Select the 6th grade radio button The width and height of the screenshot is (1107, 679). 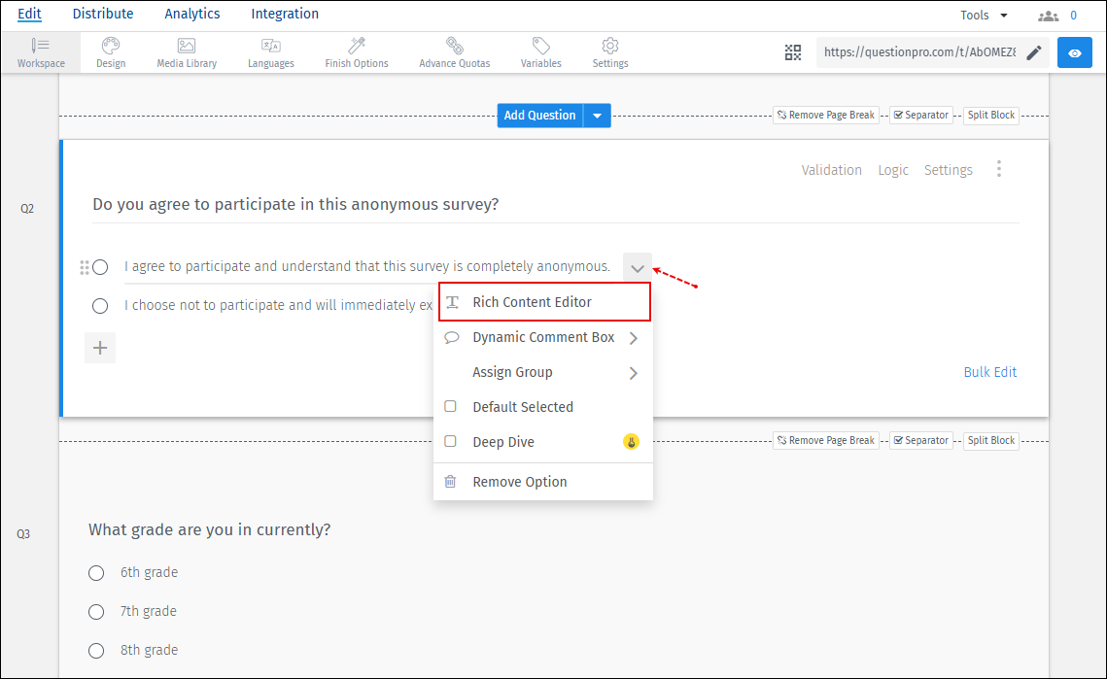click(x=96, y=572)
